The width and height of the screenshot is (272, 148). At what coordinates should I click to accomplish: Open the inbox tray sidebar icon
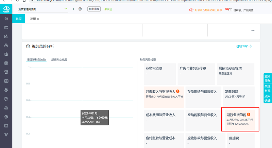(6, 108)
